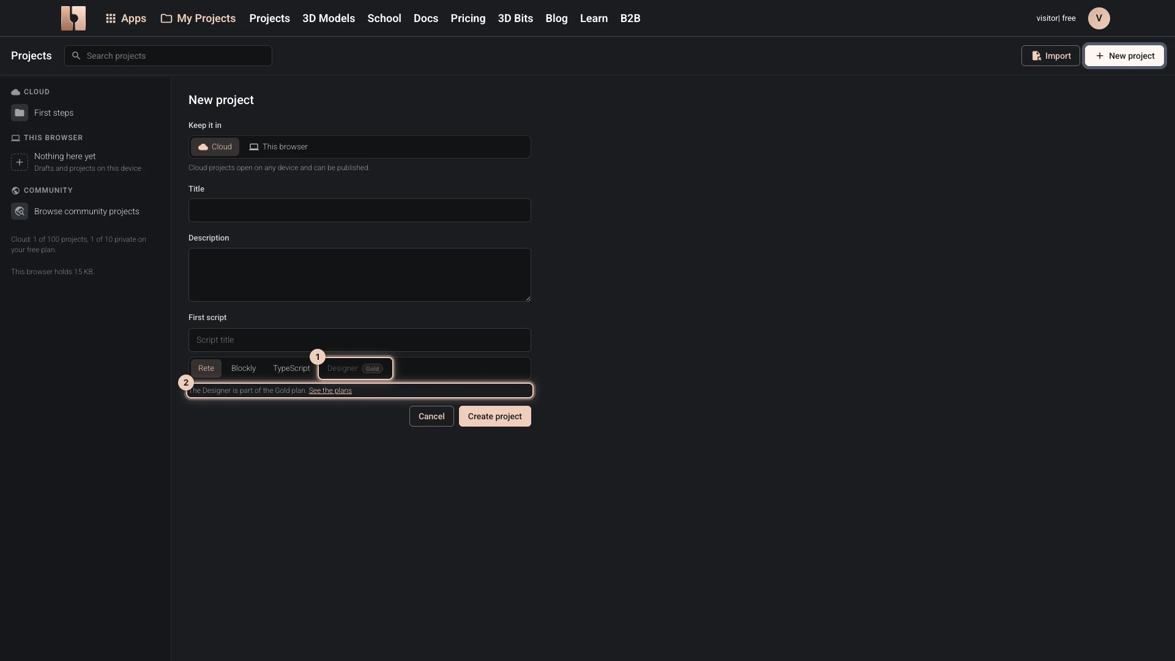The image size is (1175, 661).
Task: Click the New project button
Action: 1125,56
